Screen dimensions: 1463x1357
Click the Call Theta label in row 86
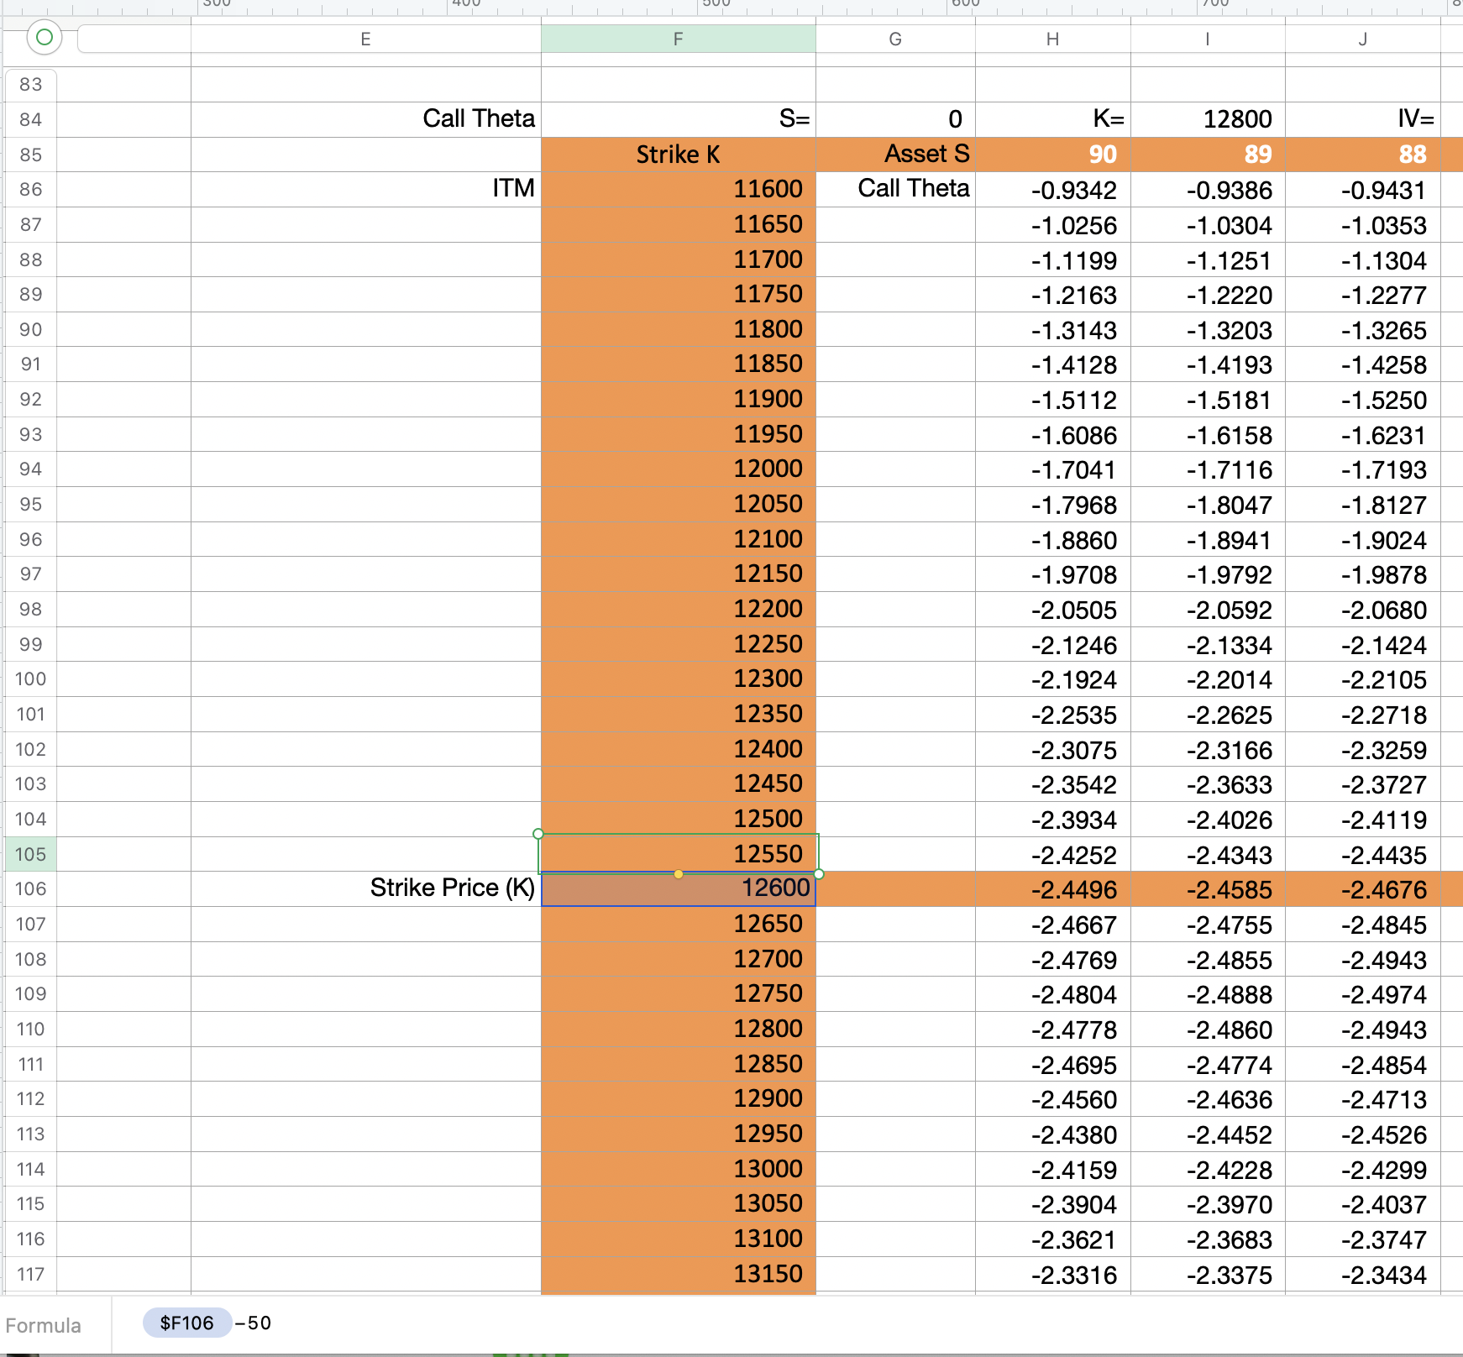[x=895, y=189]
